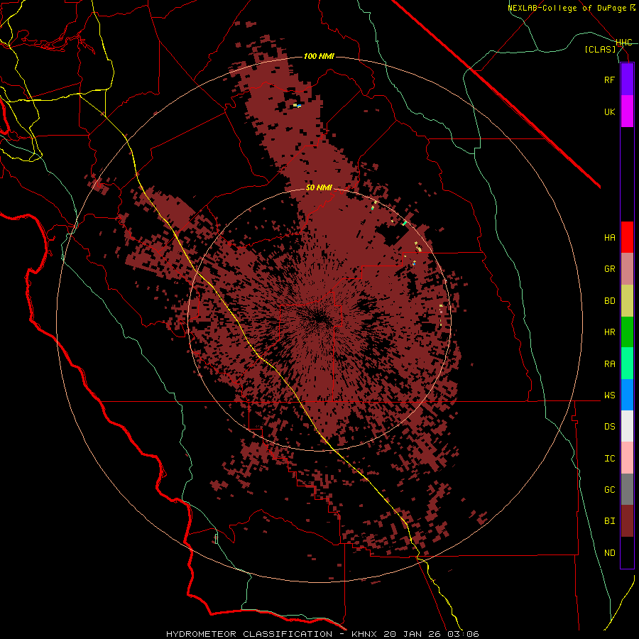Image resolution: width=639 pixels, height=639 pixels.
Task: Click the 'HHC' product label
Action: pos(624,43)
